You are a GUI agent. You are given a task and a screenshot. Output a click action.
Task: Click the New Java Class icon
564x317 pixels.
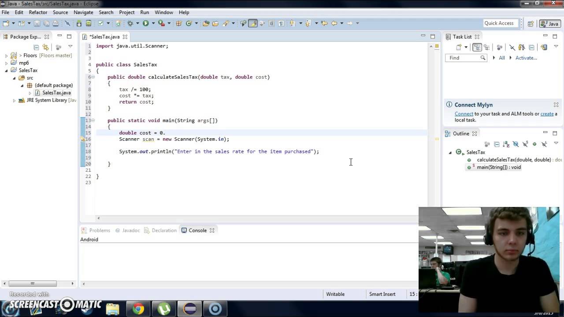[x=189, y=23]
